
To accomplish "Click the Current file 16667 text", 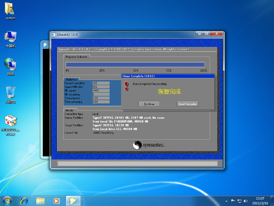I will 103,133.
